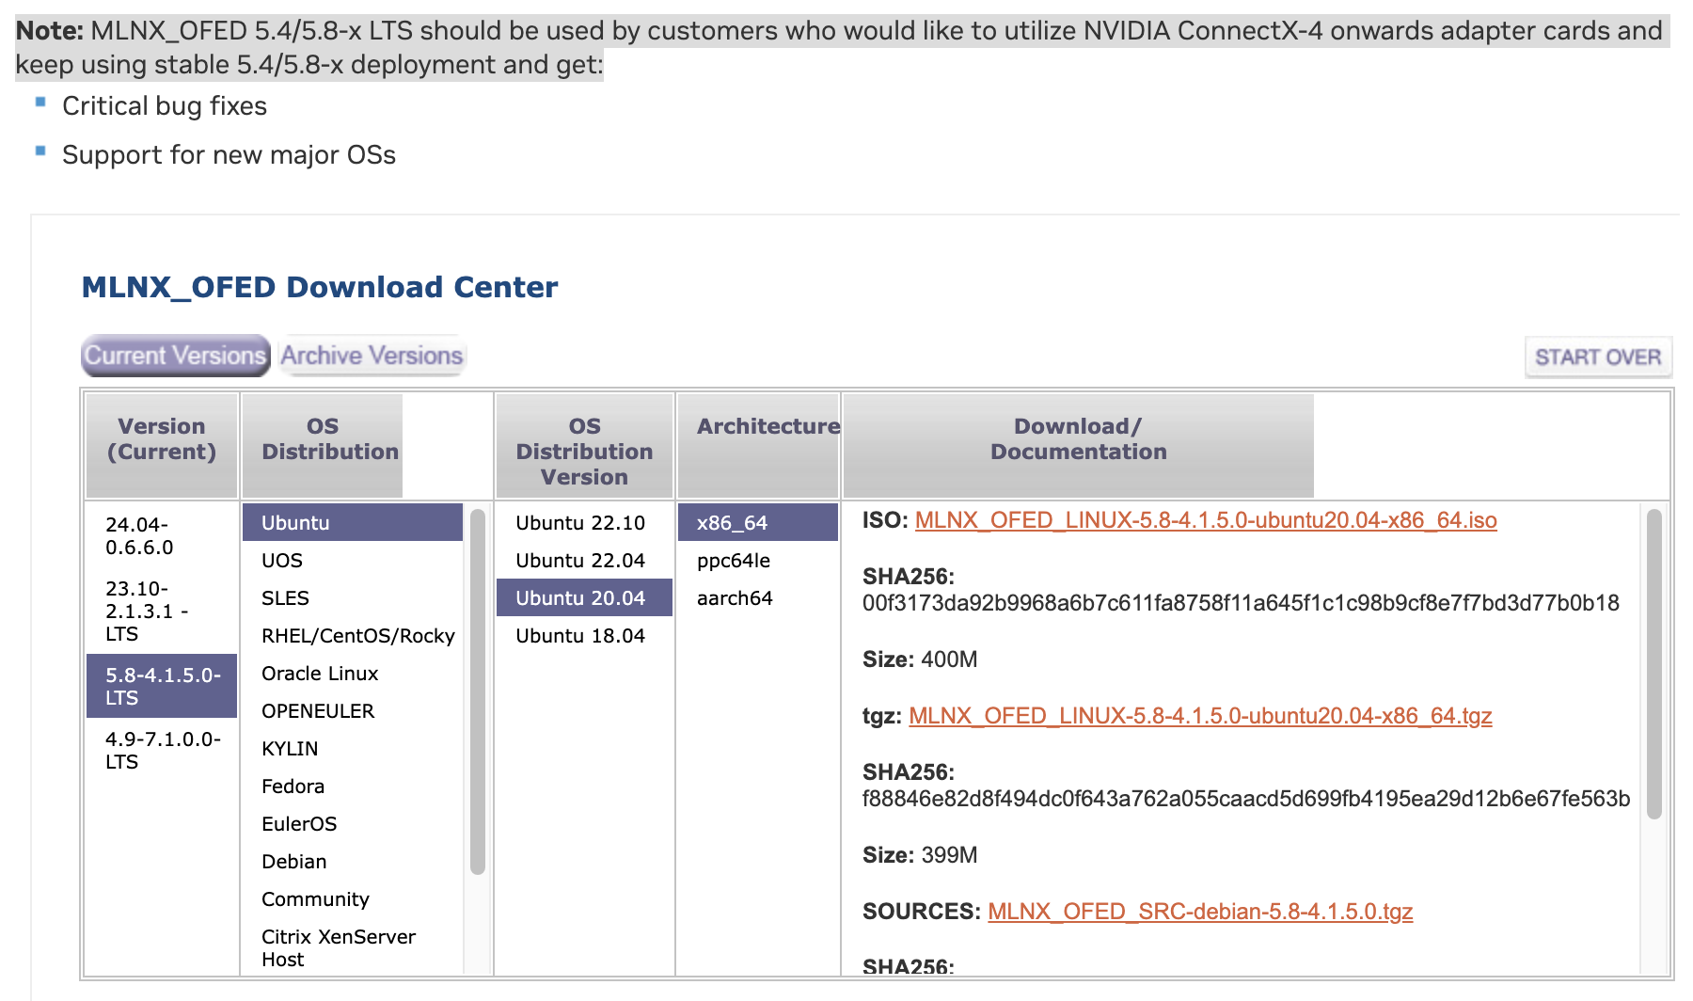Screen dimensions: 1693x1001
Task: Choose KYLIN distribution
Action: click(353, 748)
